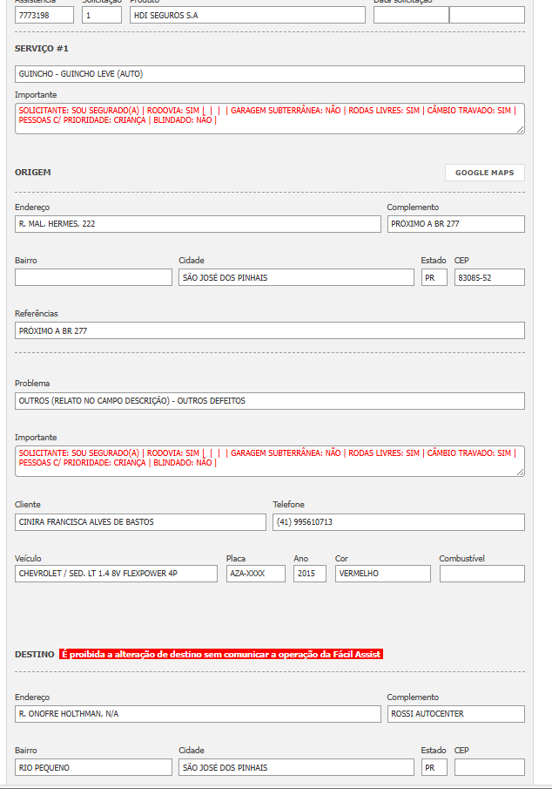Focus the empty Combustível field
The image size is (552, 789).
482,574
